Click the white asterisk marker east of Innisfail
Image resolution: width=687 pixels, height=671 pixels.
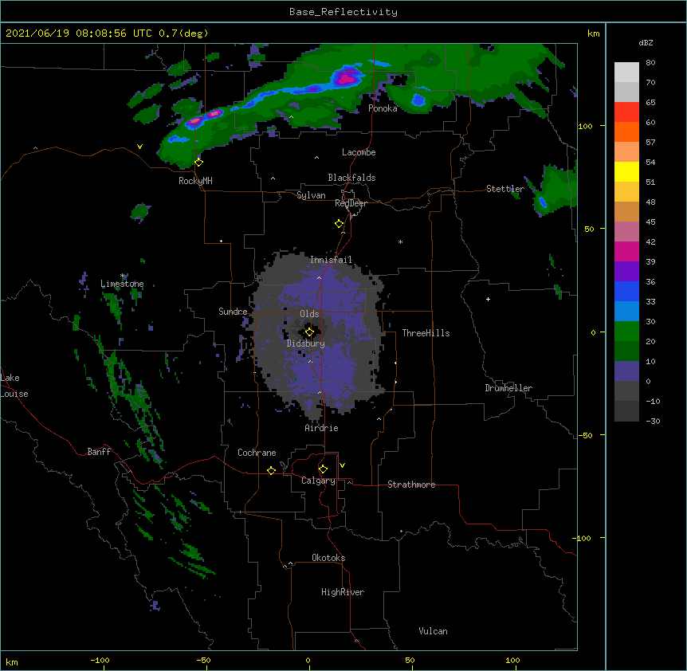tap(400, 241)
